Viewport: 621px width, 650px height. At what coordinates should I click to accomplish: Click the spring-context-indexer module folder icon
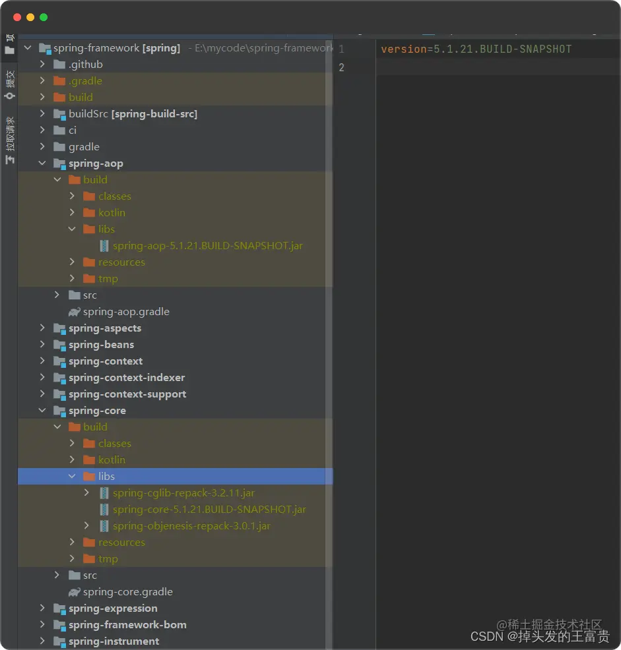[x=60, y=378]
